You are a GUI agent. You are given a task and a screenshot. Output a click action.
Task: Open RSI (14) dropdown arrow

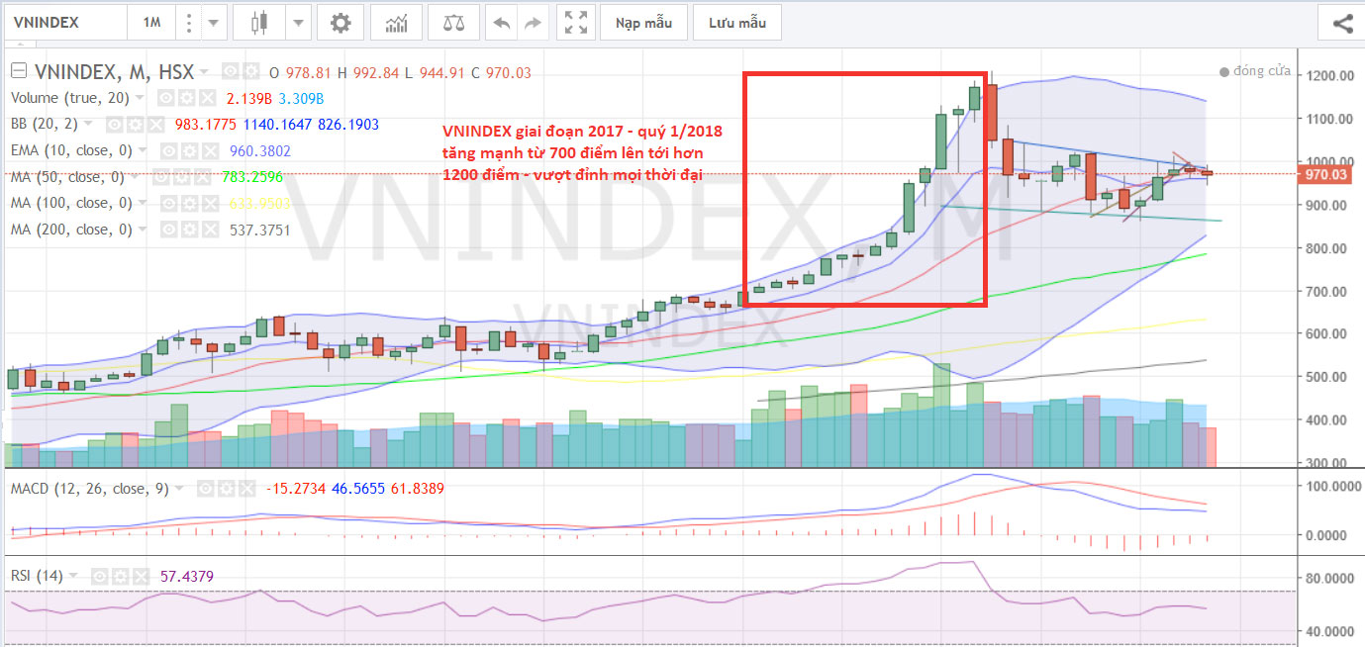coord(75,575)
